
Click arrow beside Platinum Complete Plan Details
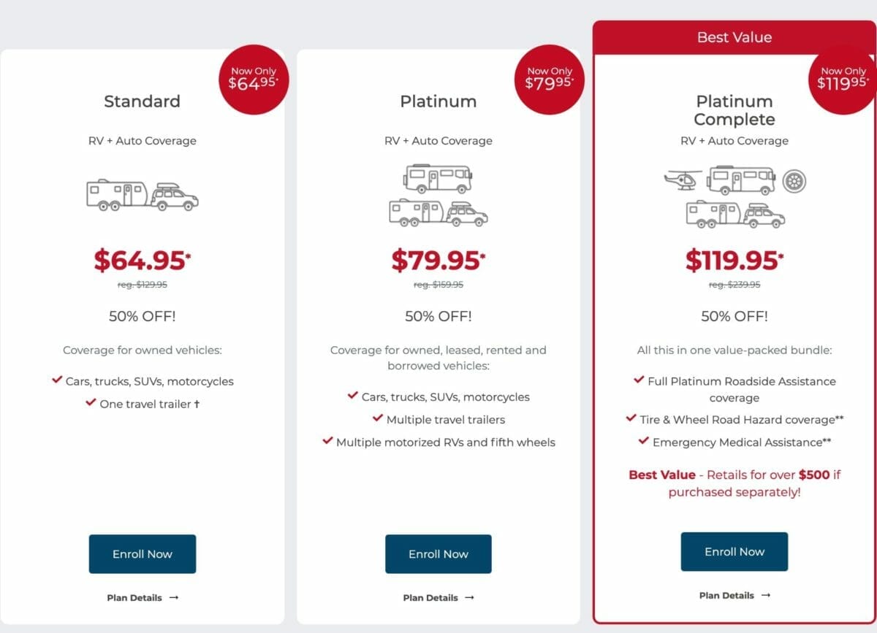click(764, 595)
